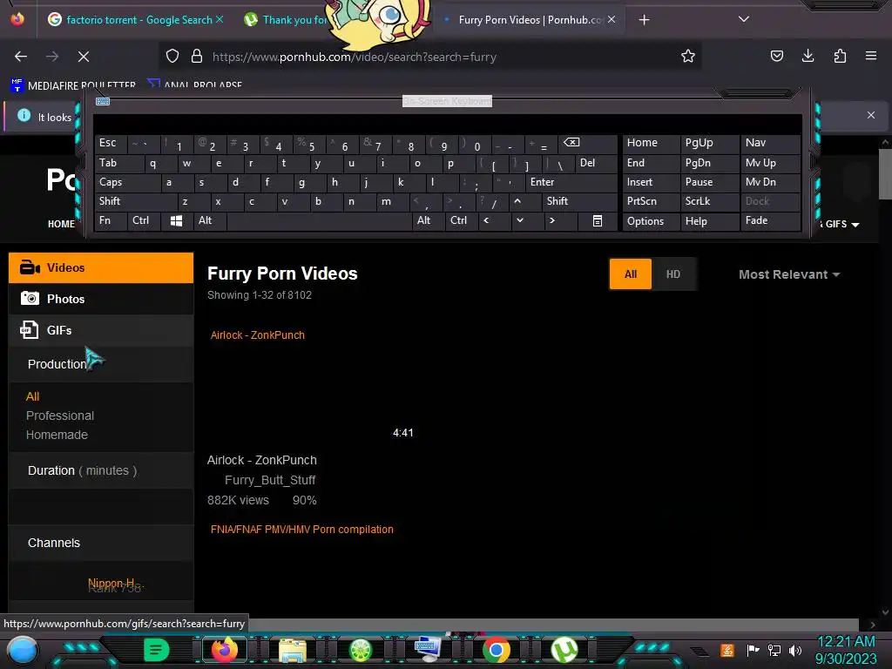The width and height of the screenshot is (892, 669).
Task: List all tabs with the chevron
Action: click(x=744, y=19)
